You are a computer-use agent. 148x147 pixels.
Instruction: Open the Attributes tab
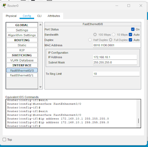[x=54, y=16]
